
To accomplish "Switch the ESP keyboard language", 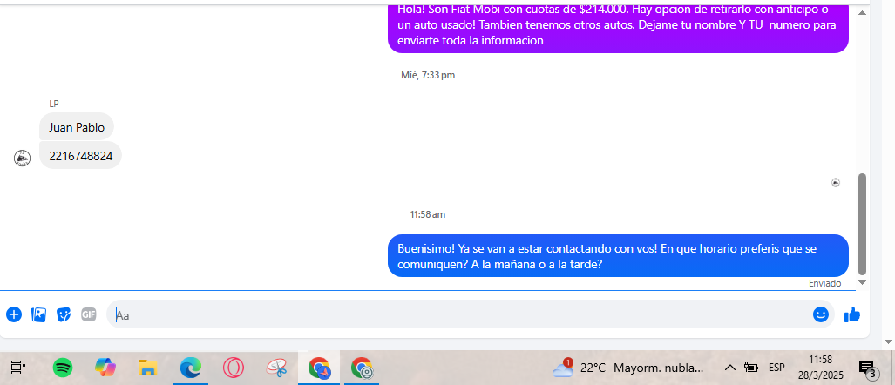I will pos(776,368).
